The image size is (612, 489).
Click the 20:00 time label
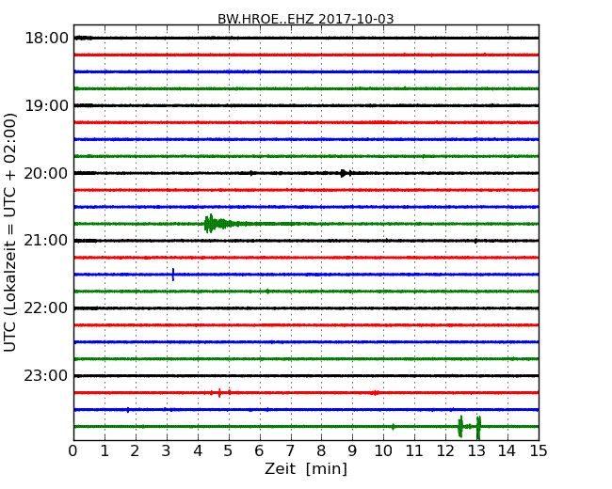[46, 173]
